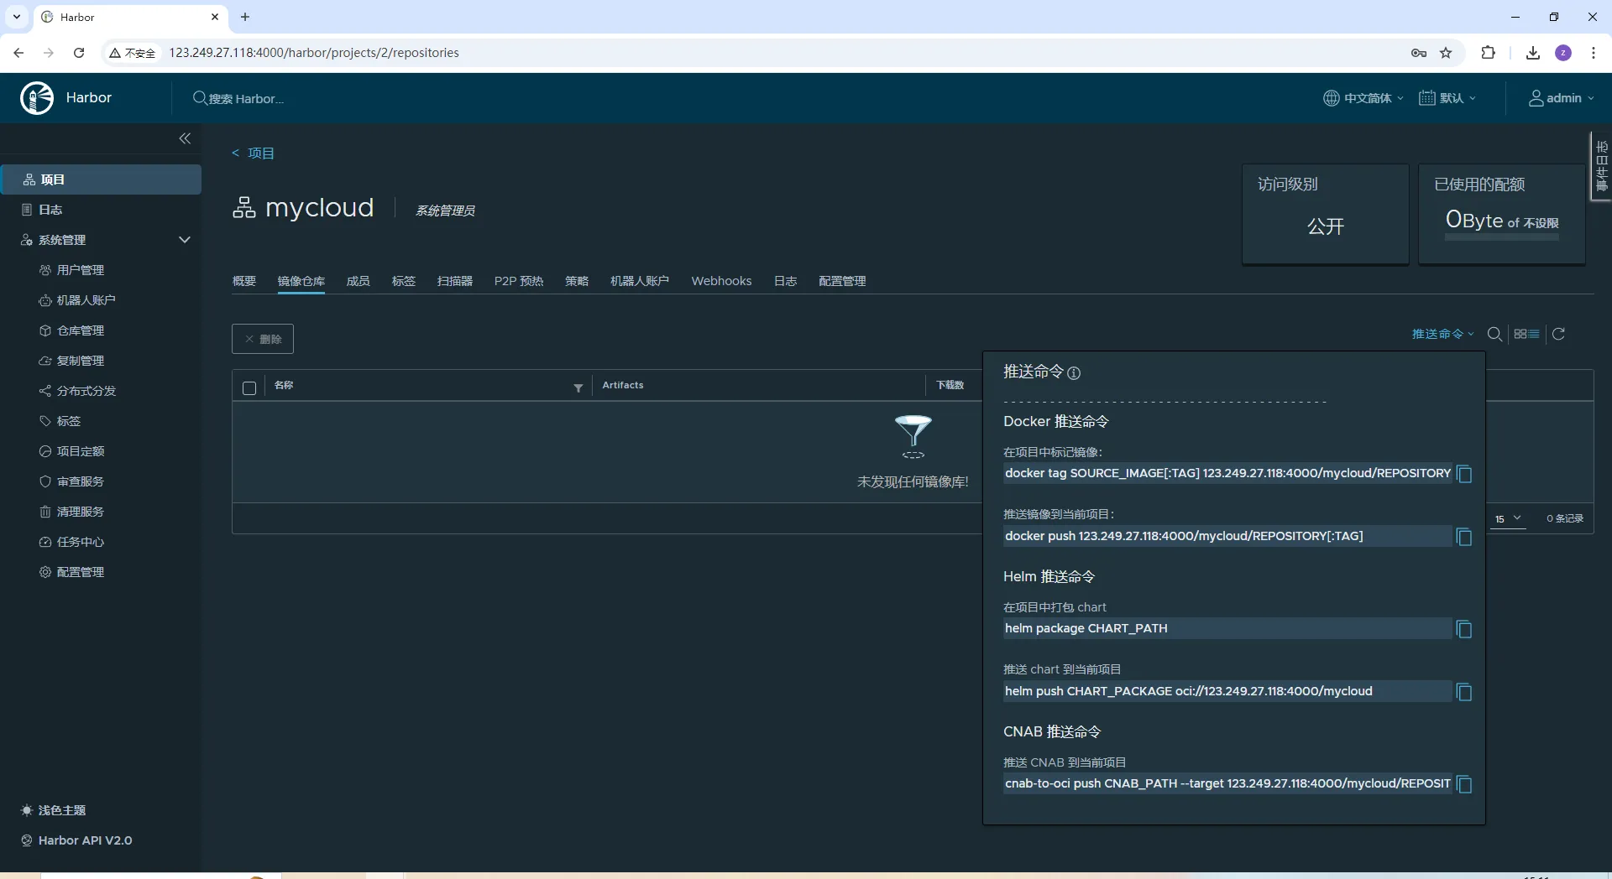
Task: Copy the helm push command
Action: 1464,692
